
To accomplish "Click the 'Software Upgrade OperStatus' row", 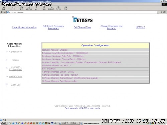I will point(96,81).
